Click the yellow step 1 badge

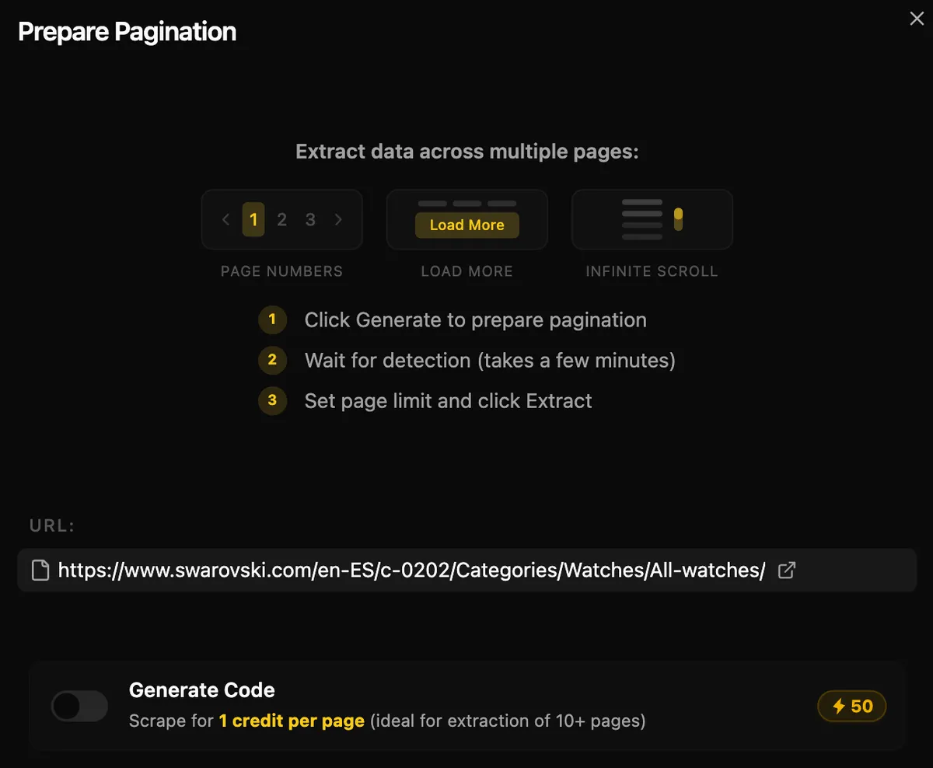[272, 319]
